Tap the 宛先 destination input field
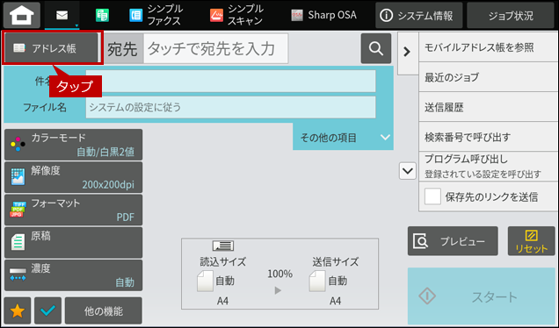 pyautogui.click(x=215, y=49)
